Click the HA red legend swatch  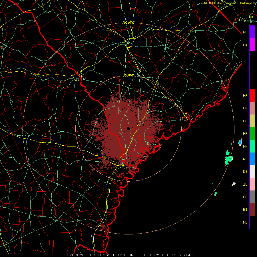click(x=252, y=95)
